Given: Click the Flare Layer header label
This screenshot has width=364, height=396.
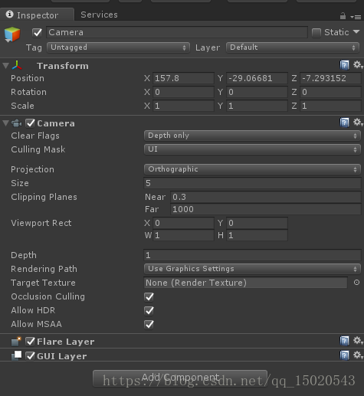Looking at the screenshot, I should coord(66,342).
